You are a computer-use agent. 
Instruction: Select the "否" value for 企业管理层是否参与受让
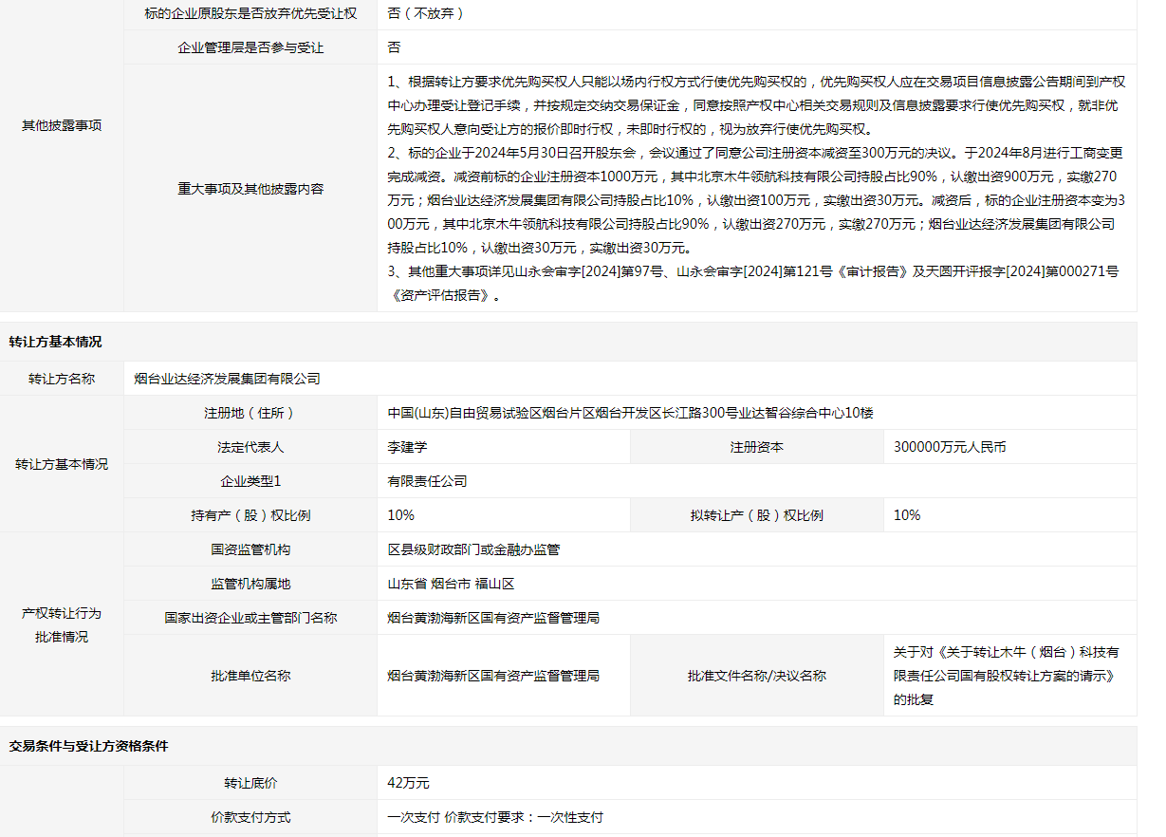tap(395, 47)
